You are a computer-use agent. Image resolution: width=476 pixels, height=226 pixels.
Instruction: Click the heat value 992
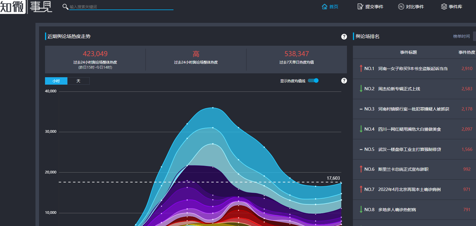point(467,169)
